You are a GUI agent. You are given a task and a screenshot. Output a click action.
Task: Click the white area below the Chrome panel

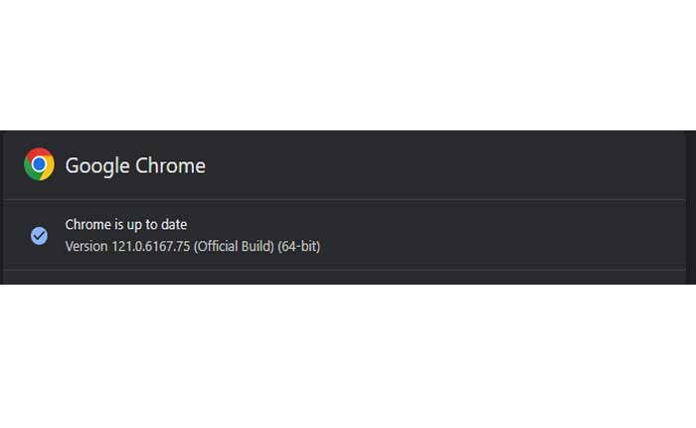(348, 358)
